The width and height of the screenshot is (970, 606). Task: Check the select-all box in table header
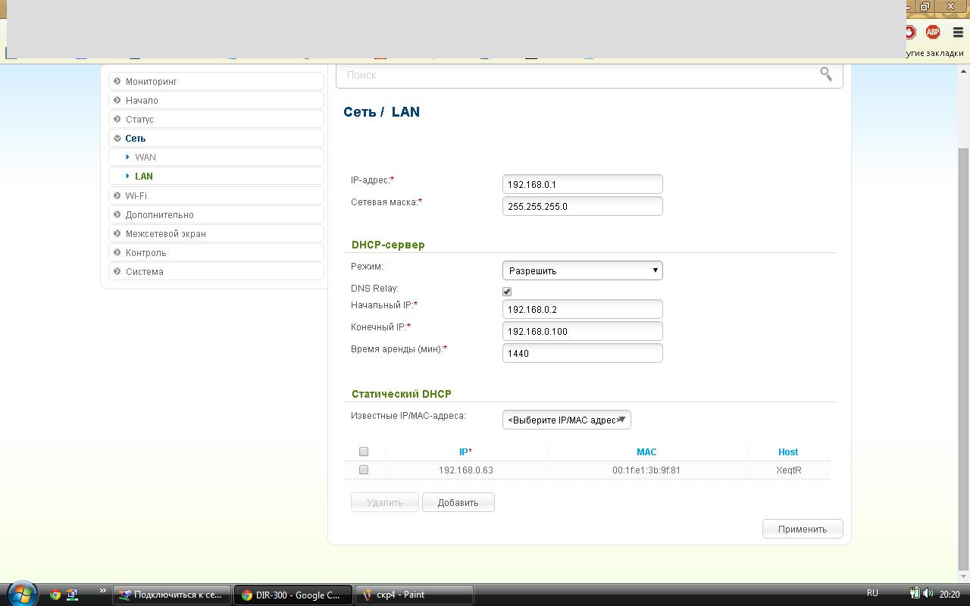click(x=364, y=451)
